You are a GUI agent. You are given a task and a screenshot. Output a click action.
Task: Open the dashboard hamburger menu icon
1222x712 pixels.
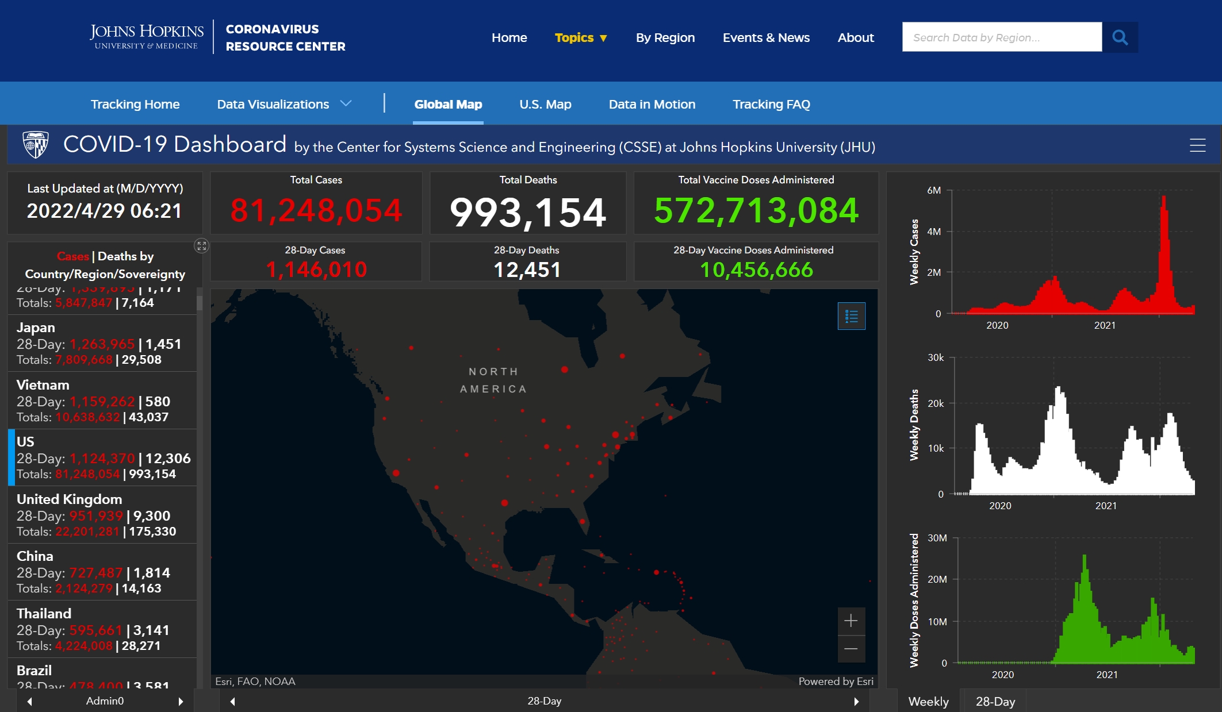pyautogui.click(x=1197, y=145)
